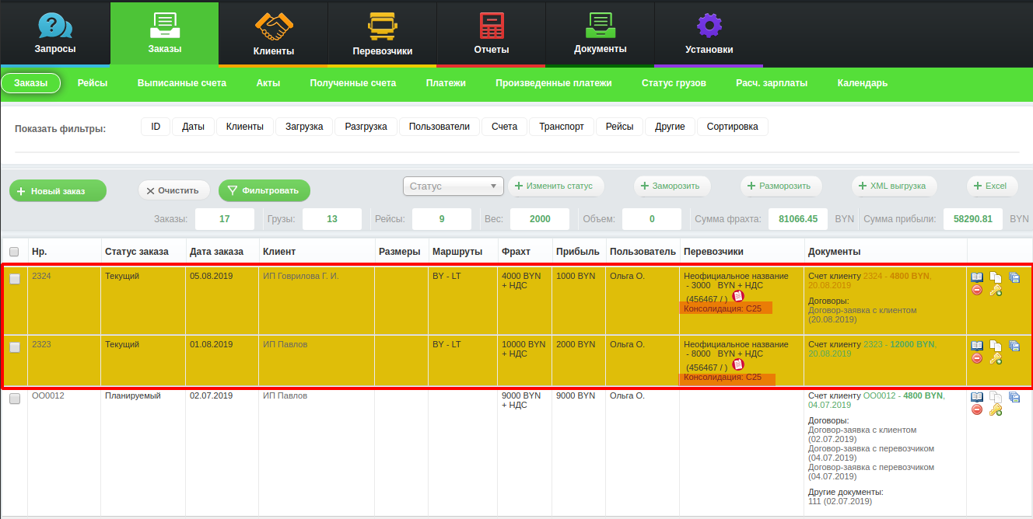
Task: Click the key icon for order OO0012
Action: pos(995,410)
